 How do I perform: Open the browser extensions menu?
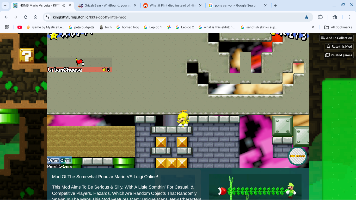321,17
